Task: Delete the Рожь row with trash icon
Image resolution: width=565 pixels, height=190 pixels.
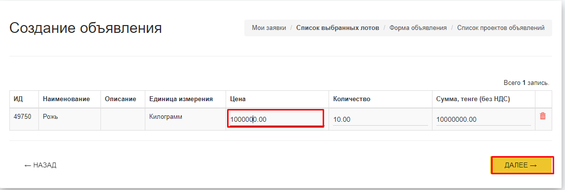Action: click(543, 116)
